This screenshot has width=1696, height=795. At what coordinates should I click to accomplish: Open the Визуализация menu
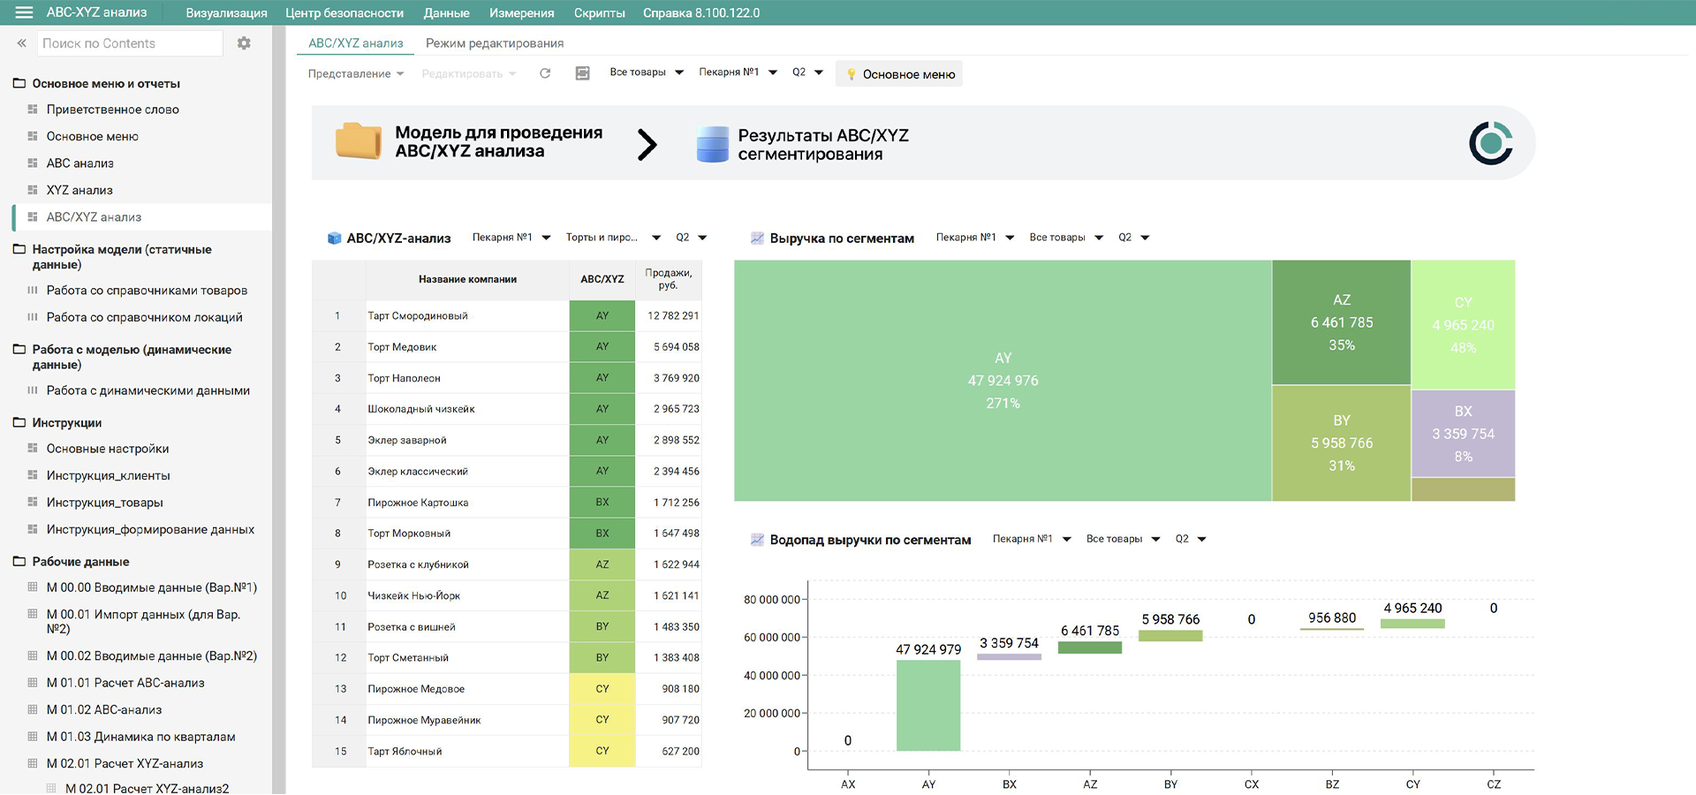coord(226,13)
